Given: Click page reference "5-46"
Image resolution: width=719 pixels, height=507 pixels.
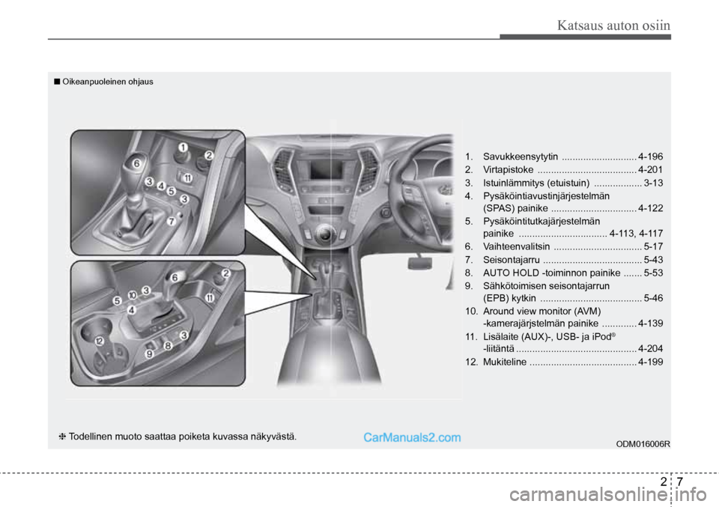Looking at the screenshot, I should click(653, 298).
